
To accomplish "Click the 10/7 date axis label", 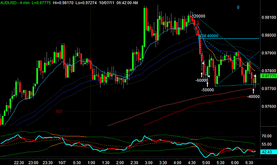I will click(x=62, y=162).
